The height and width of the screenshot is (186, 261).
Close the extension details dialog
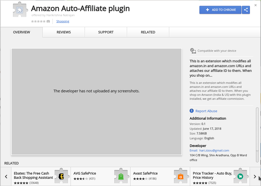pos(255,5)
